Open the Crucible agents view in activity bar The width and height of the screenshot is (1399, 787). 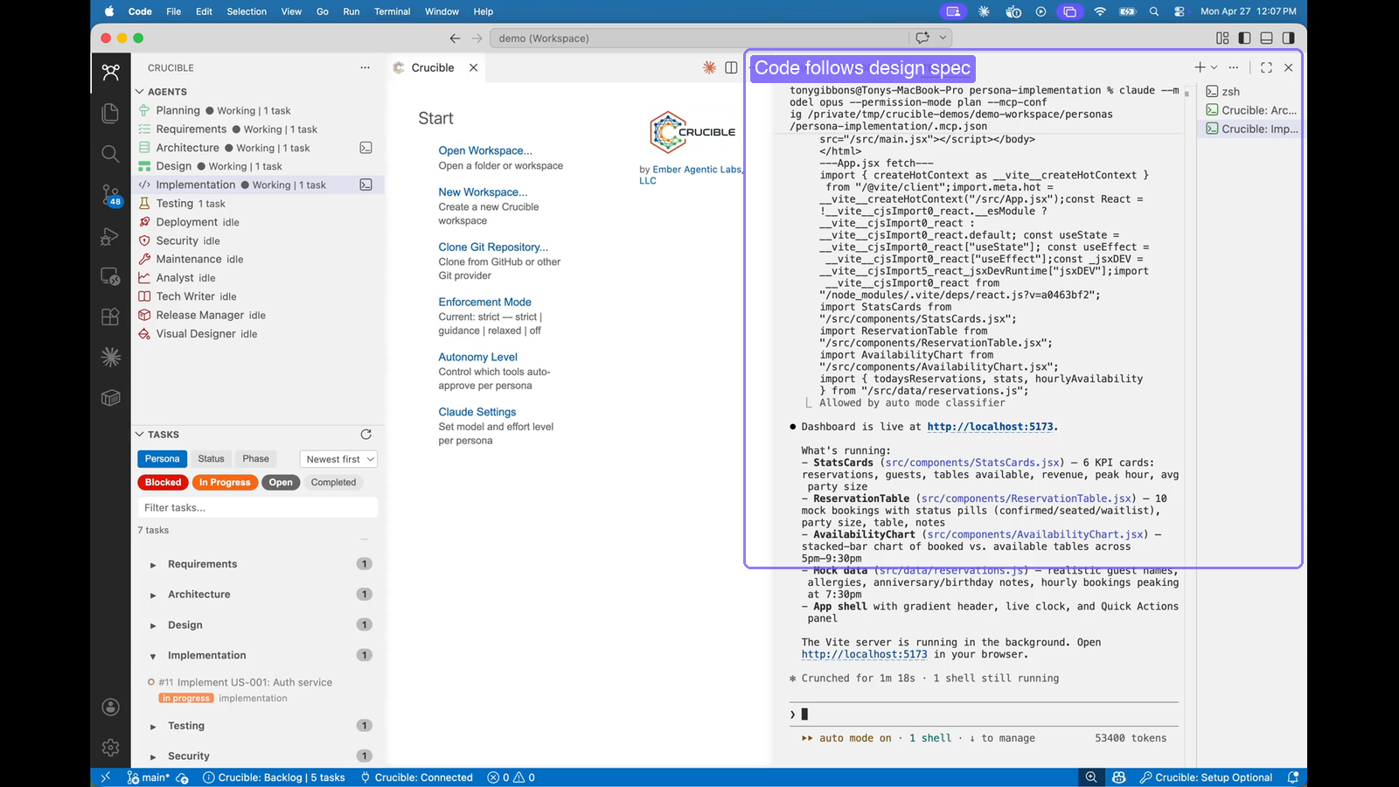tap(110, 72)
